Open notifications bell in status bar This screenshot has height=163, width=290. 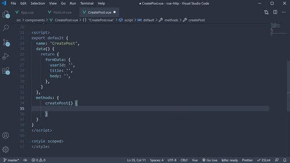point(285,160)
